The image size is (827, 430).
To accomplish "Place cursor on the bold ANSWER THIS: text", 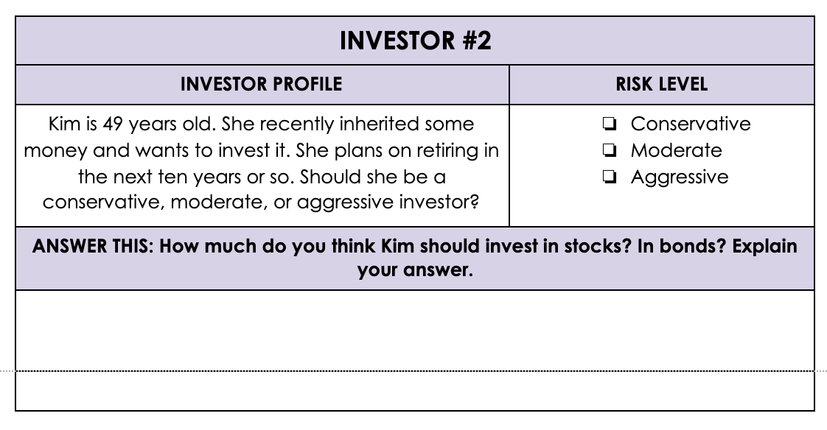I will coord(93,246).
